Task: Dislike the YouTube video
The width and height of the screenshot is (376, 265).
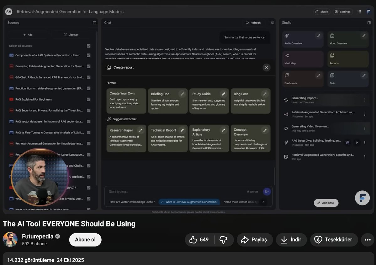Action: click(223, 240)
